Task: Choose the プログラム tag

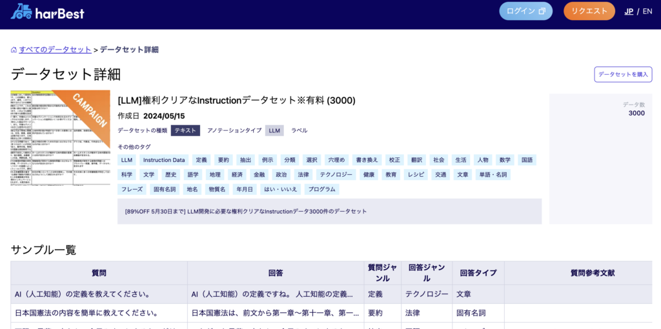Action: [x=321, y=190]
